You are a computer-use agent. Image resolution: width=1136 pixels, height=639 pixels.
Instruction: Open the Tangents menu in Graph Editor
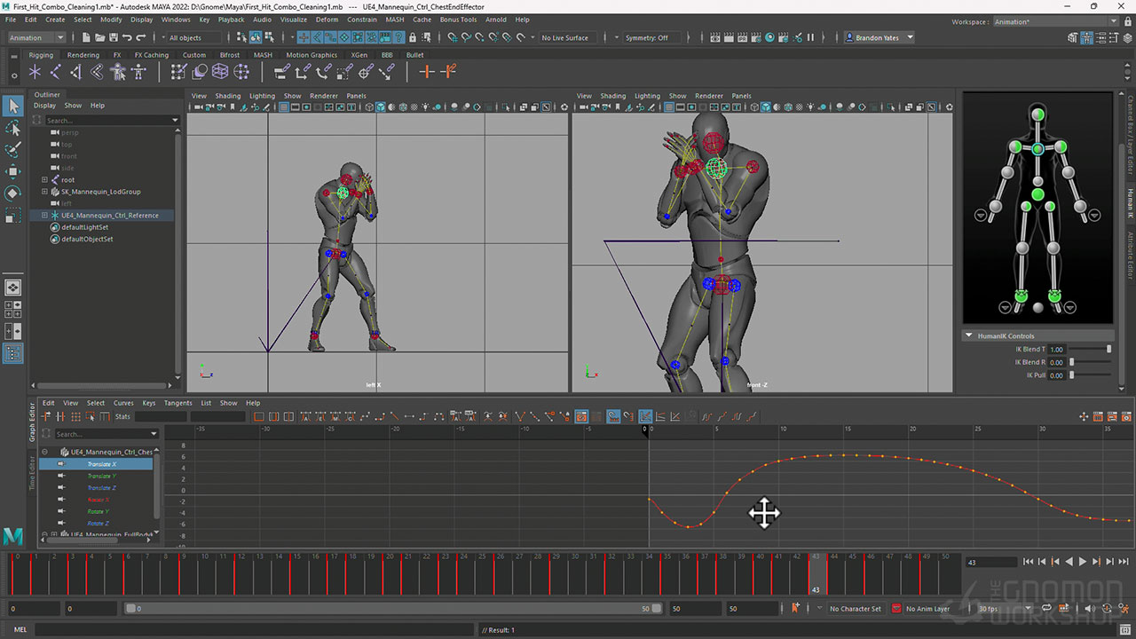tap(177, 403)
